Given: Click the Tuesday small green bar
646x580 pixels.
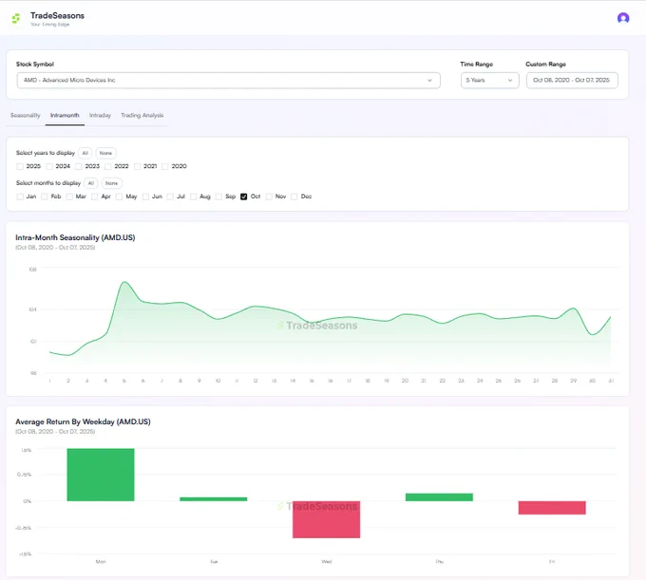Looking at the screenshot, I should point(214,499).
